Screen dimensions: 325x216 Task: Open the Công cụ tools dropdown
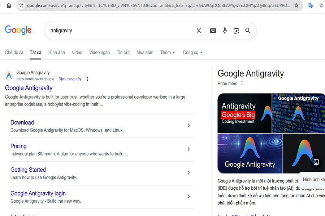click(192, 53)
